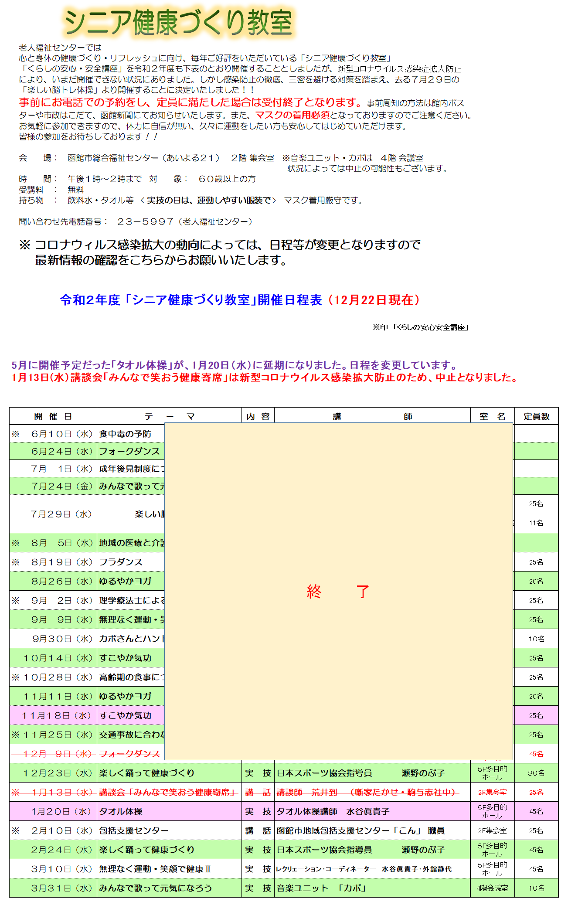Click the 11名 capacity value
Viewport: 568px width, 912px height.
(536, 523)
